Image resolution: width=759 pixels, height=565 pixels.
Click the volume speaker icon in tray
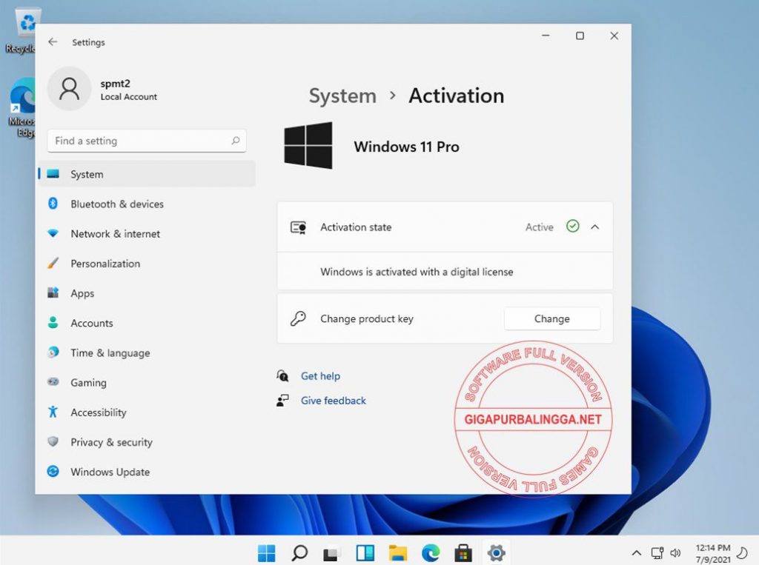[x=675, y=553]
